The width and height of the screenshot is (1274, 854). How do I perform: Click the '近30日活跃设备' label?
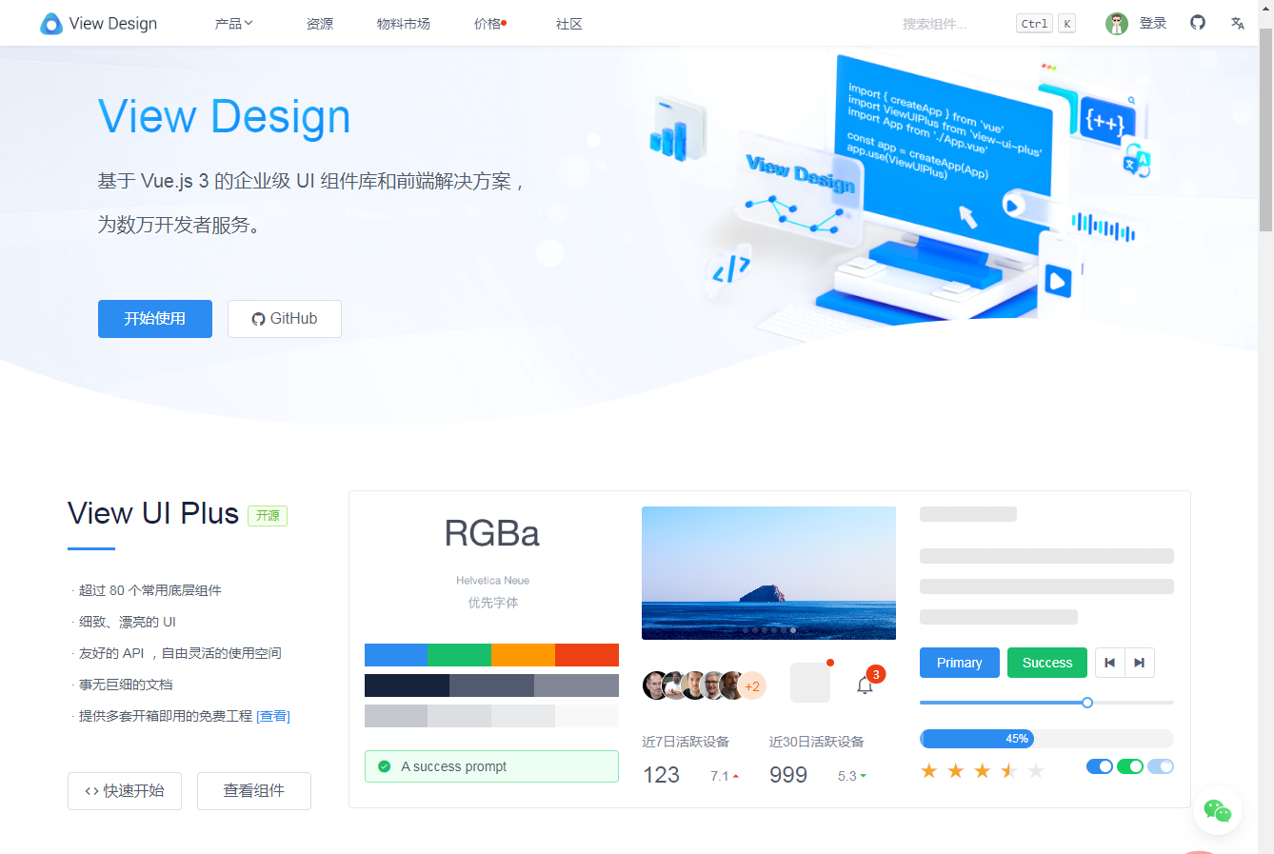coord(817,742)
